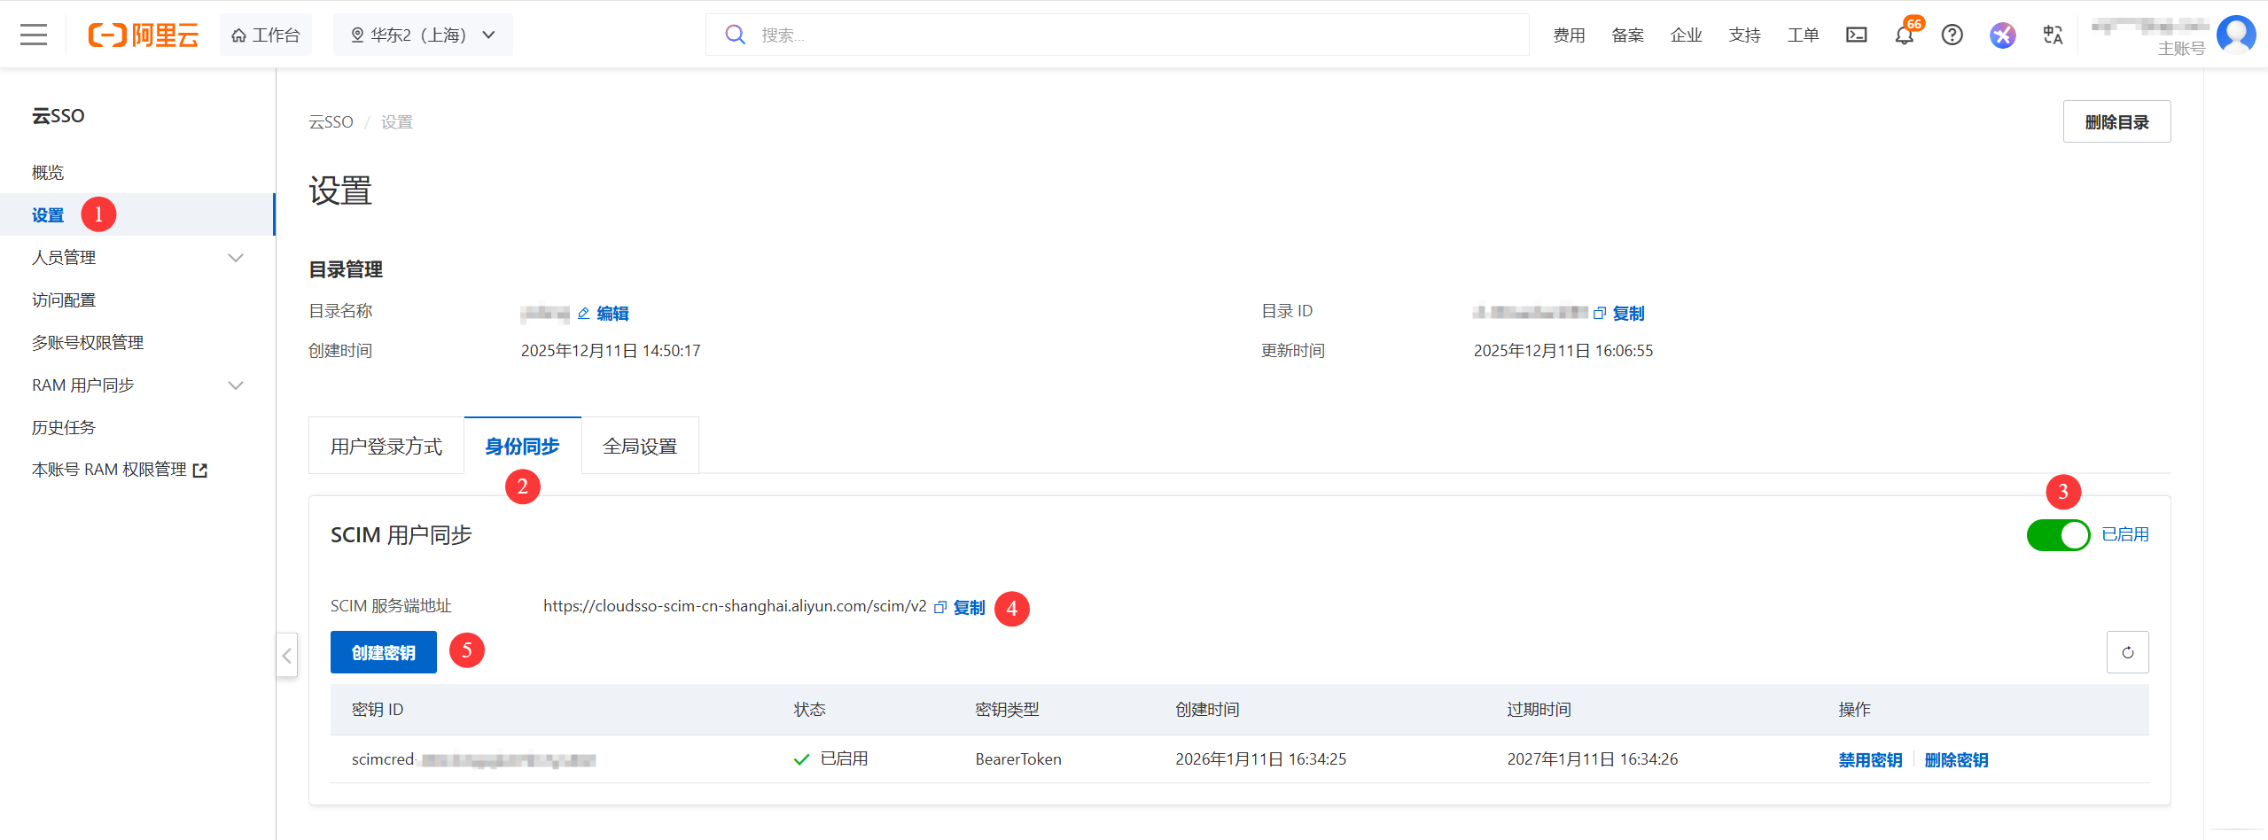Click the user avatar icon
This screenshot has height=840, width=2268.
[x=2235, y=35]
